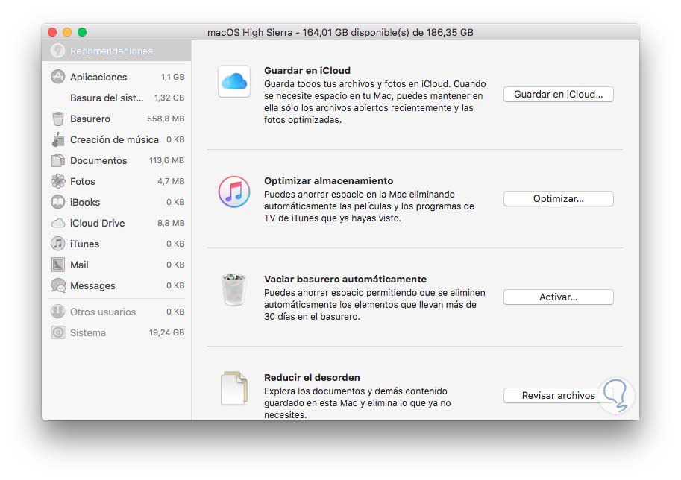Image resolution: width=681 pixels, height=480 pixels.
Task: Minimize the window with the yellow button
Action: click(67, 32)
